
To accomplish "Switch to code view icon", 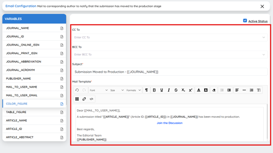I will [92, 99].
